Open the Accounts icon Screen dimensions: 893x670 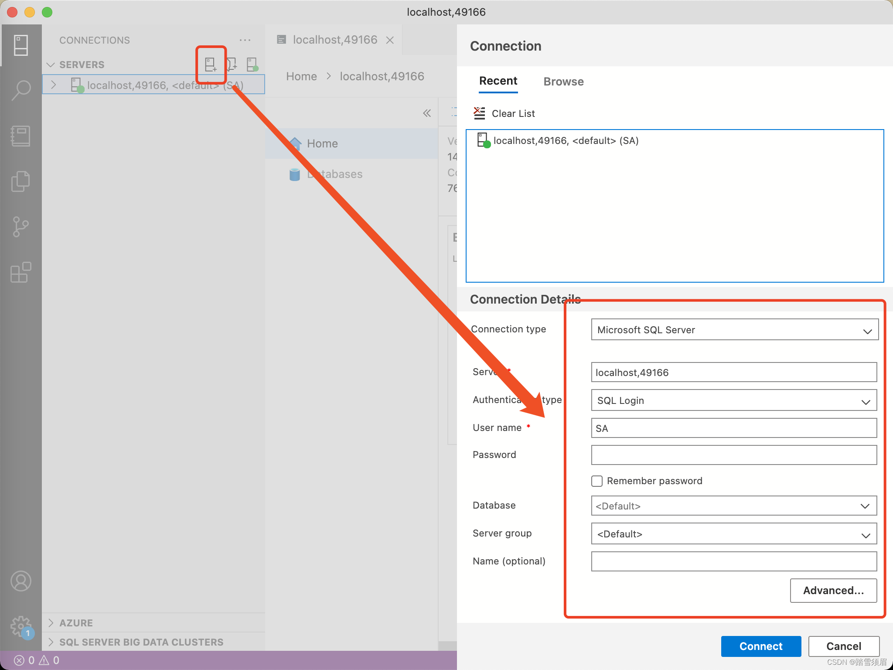click(x=20, y=581)
